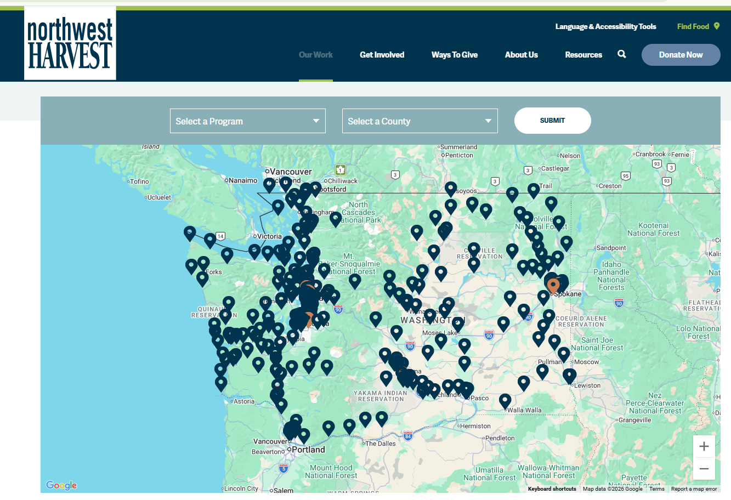Click the I-90 shield east of Spokane
The height and width of the screenshot is (500, 731).
click(619, 303)
